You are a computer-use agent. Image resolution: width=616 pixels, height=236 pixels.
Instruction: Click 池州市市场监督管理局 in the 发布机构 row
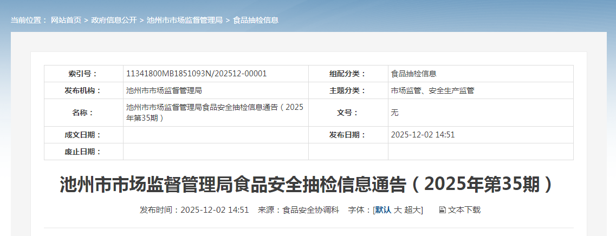(164, 90)
